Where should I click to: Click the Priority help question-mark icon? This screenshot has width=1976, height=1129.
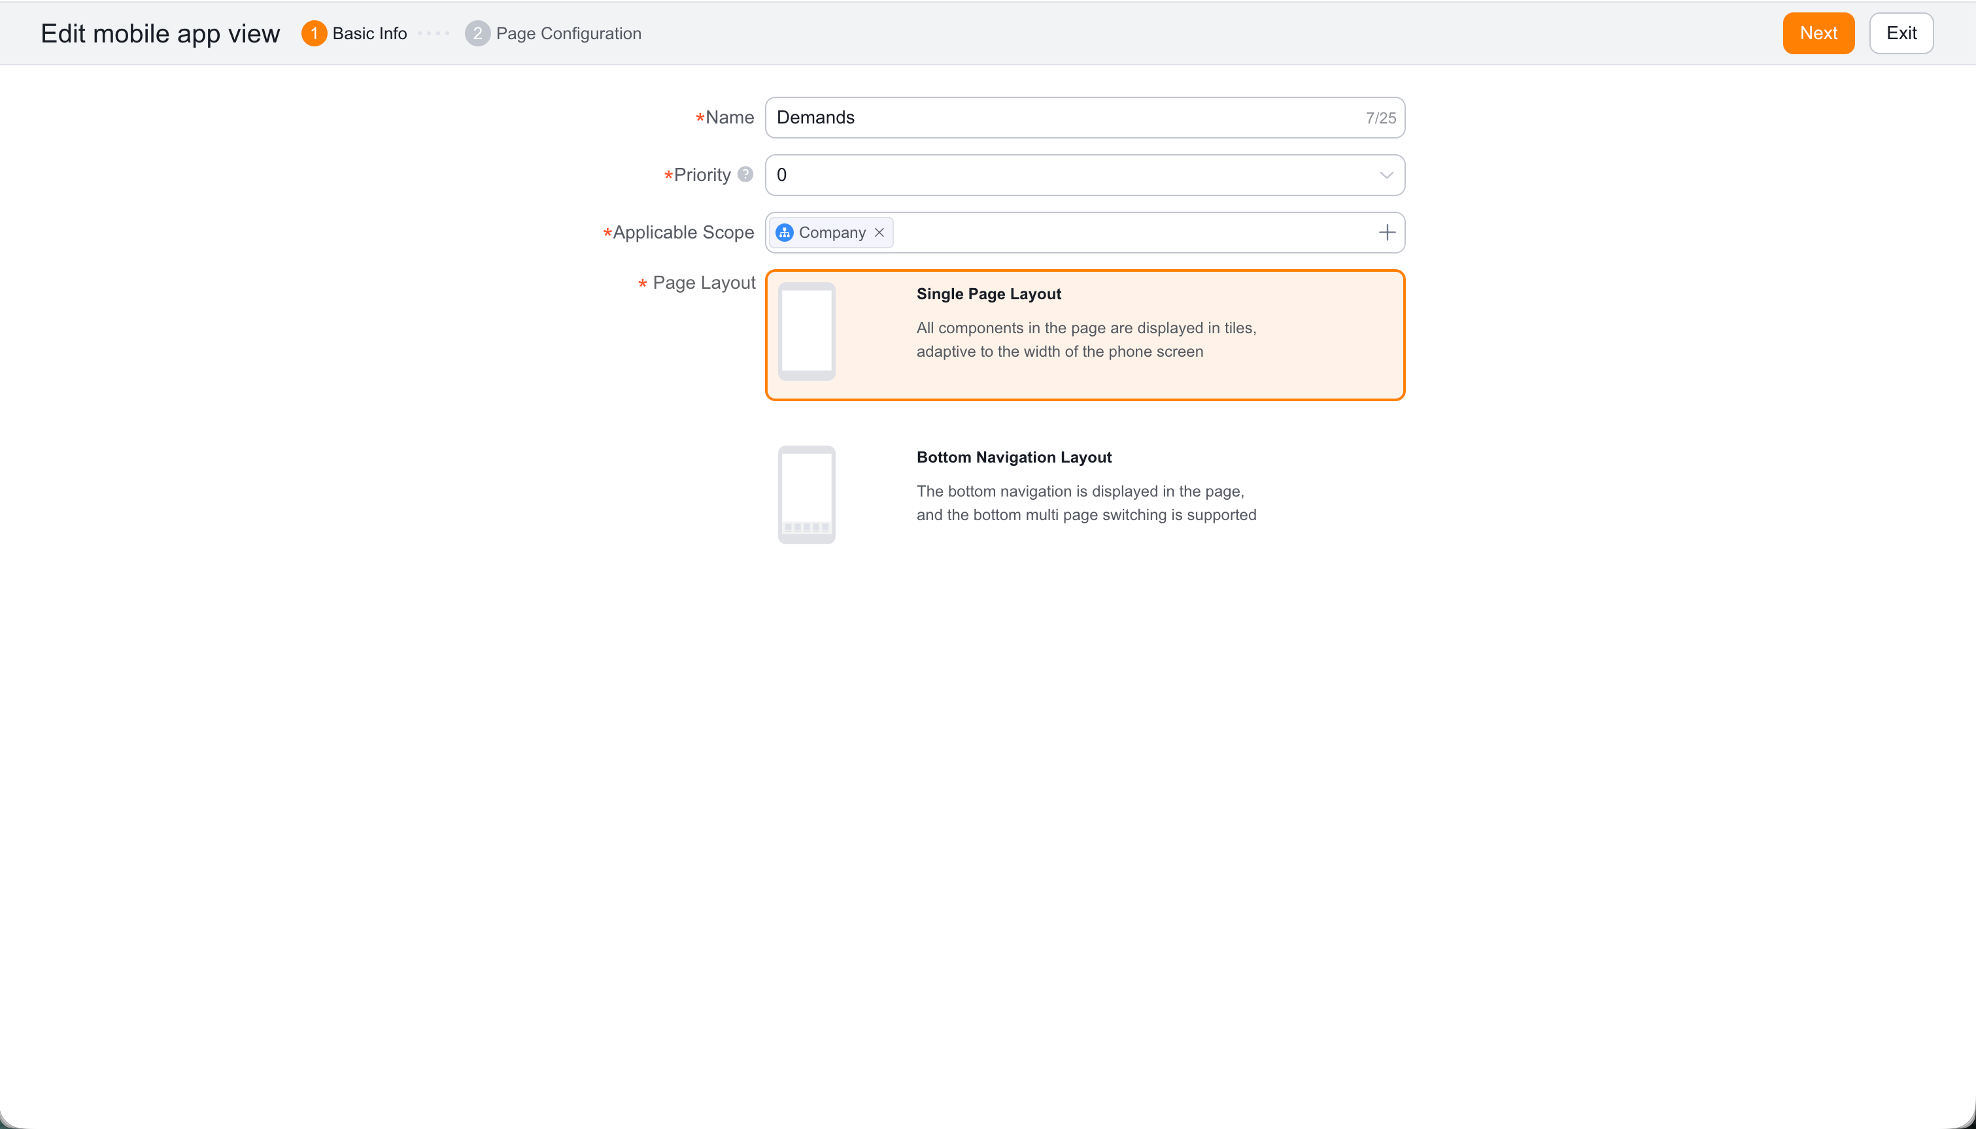pyautogui.click(x=745, y=174)
